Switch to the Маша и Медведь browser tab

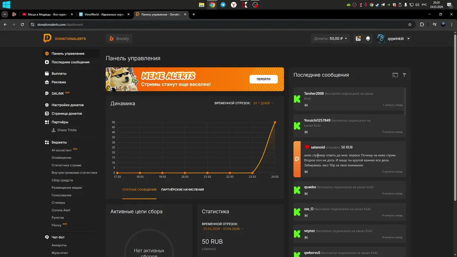47,14
